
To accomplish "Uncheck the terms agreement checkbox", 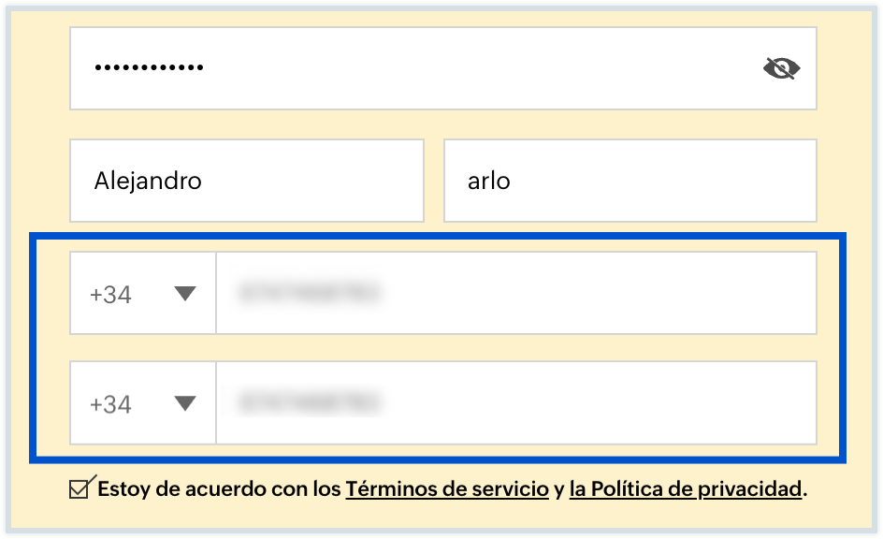I will click(81, 488).
